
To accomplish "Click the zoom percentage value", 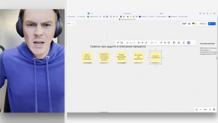I will click(x=205, y=110).
